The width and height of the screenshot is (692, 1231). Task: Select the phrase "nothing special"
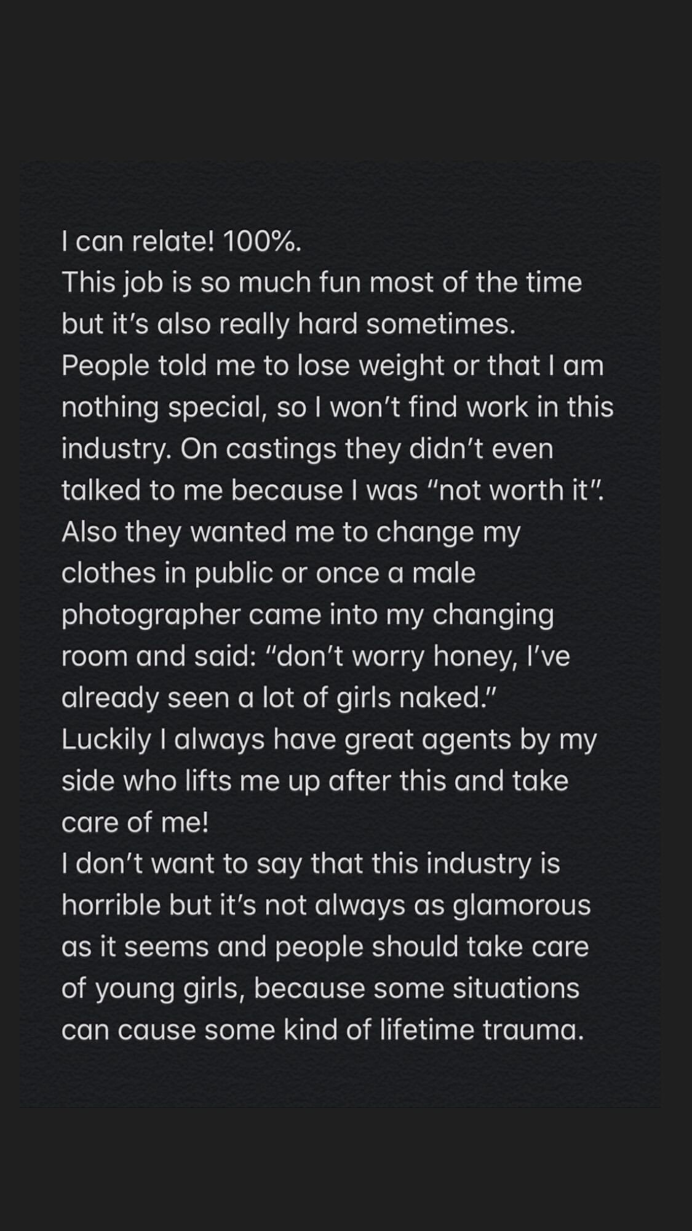[163, 407]
